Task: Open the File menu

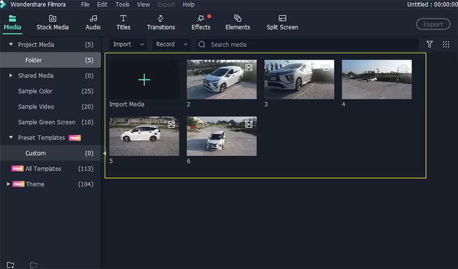Action: tap(85, 5)
